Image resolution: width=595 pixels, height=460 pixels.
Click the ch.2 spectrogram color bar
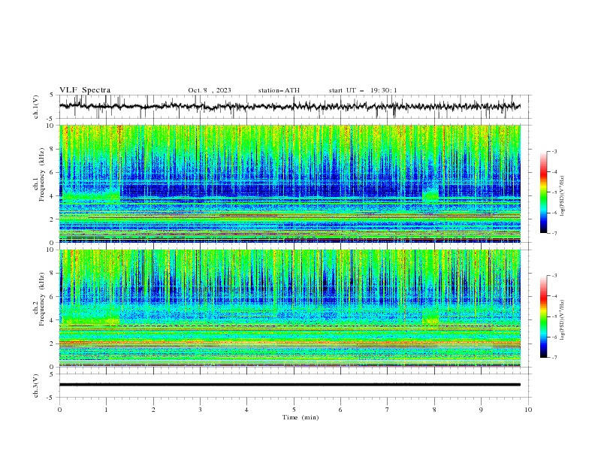544,316
